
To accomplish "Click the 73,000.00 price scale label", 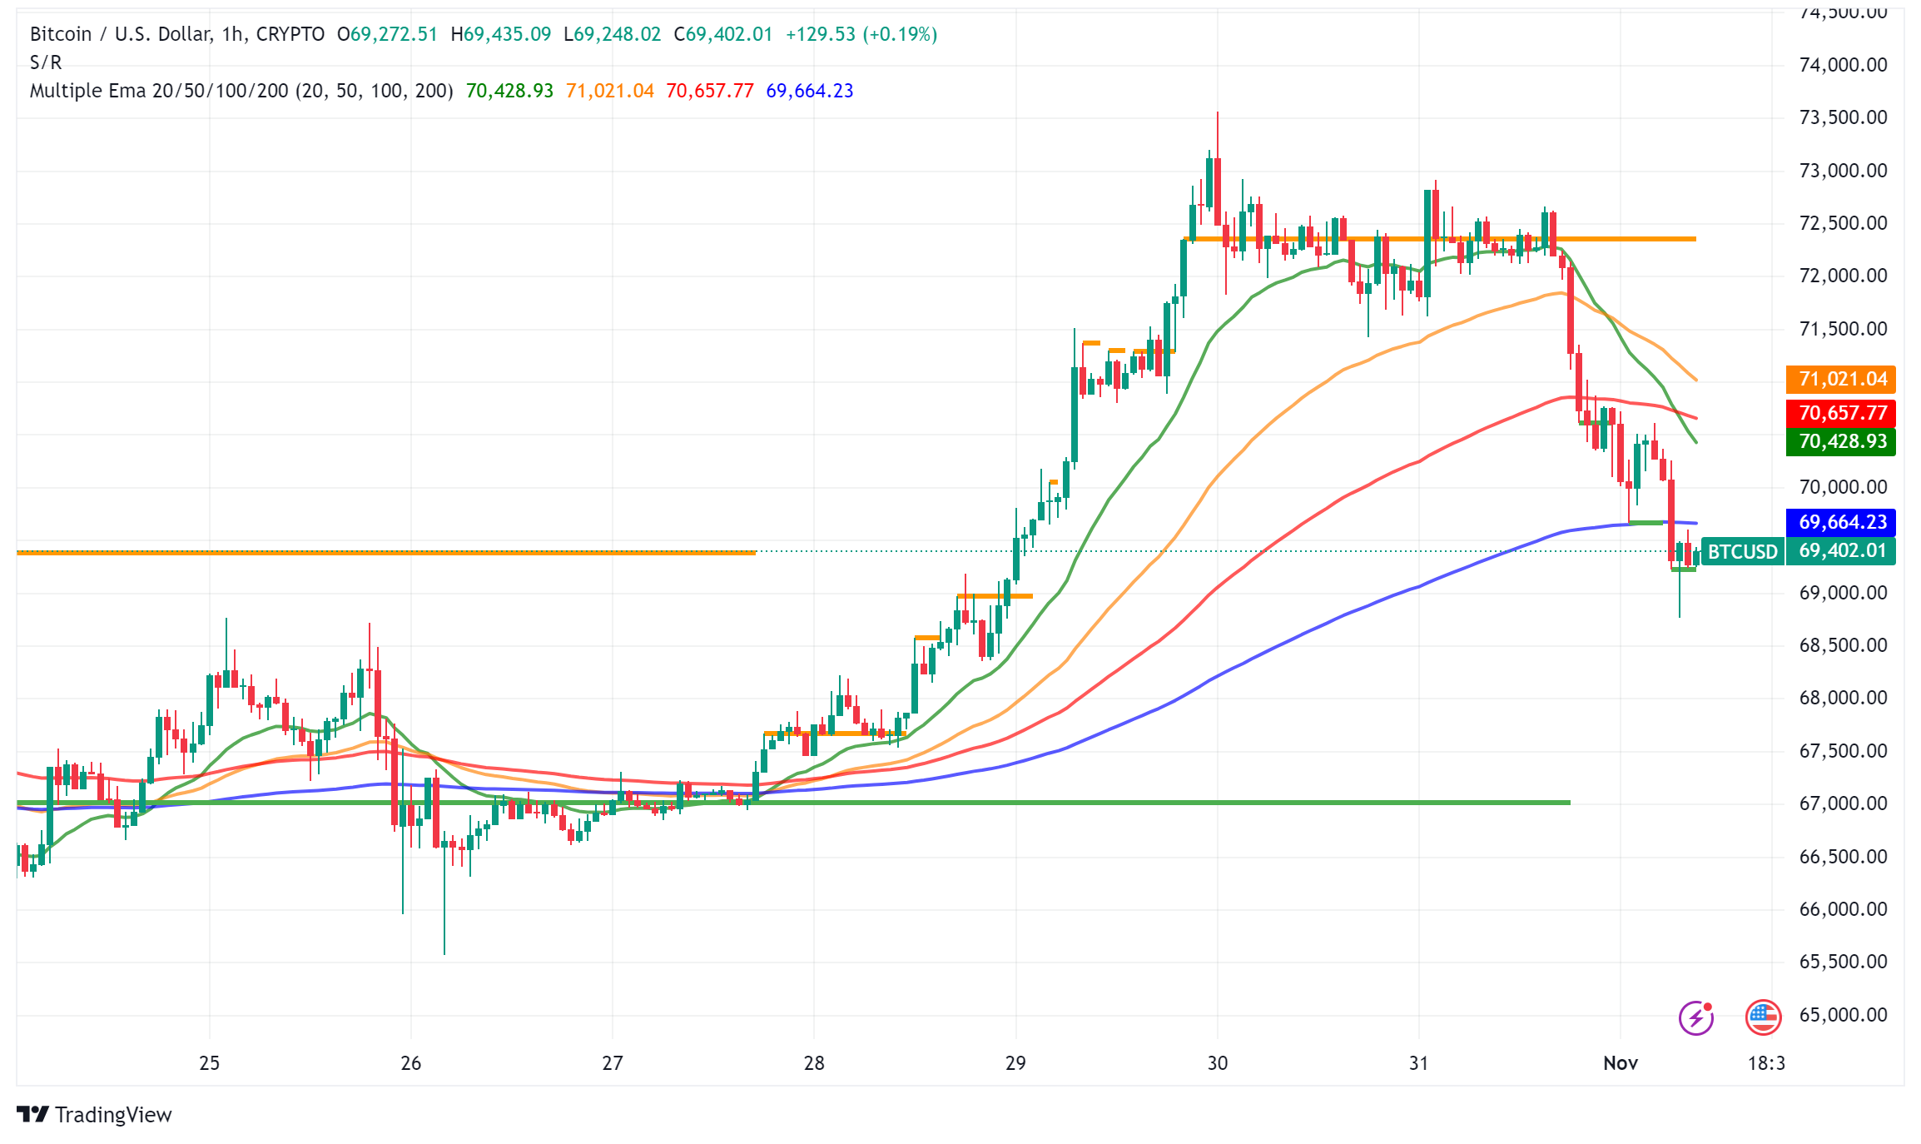I will [x=1843, y=171].
